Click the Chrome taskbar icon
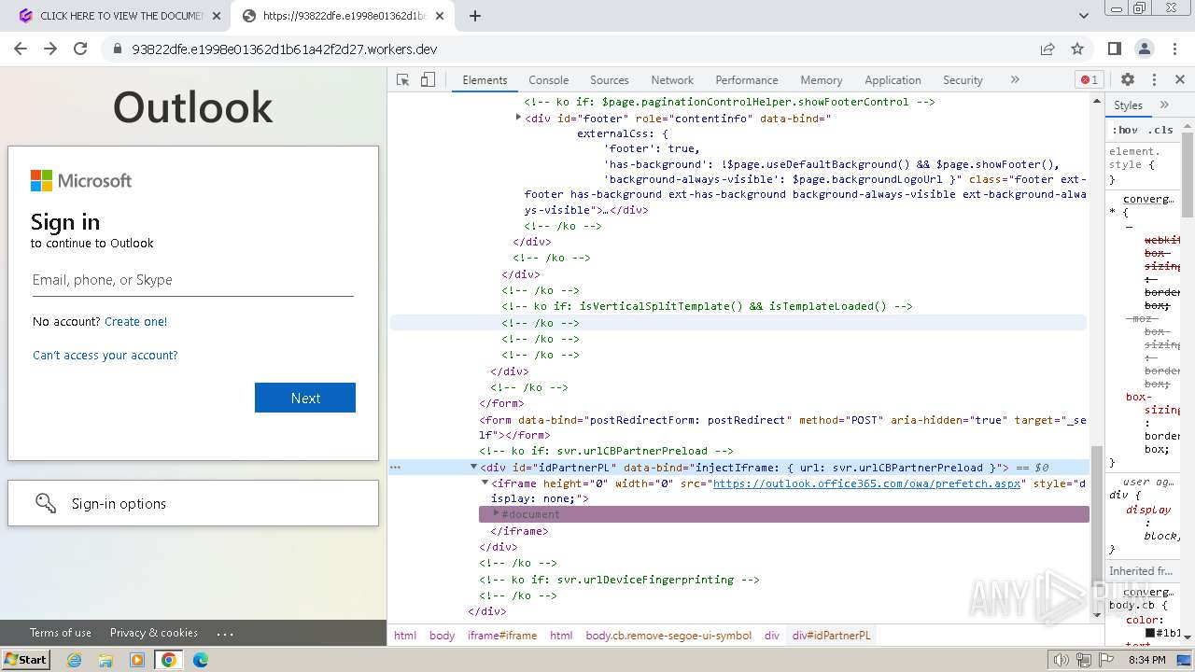The image size is (1195, 672). tap(169, 660)
